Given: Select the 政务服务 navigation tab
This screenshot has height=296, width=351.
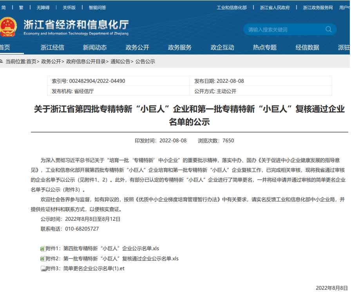Looking at the screenshot, I should [x=180, y=47].
